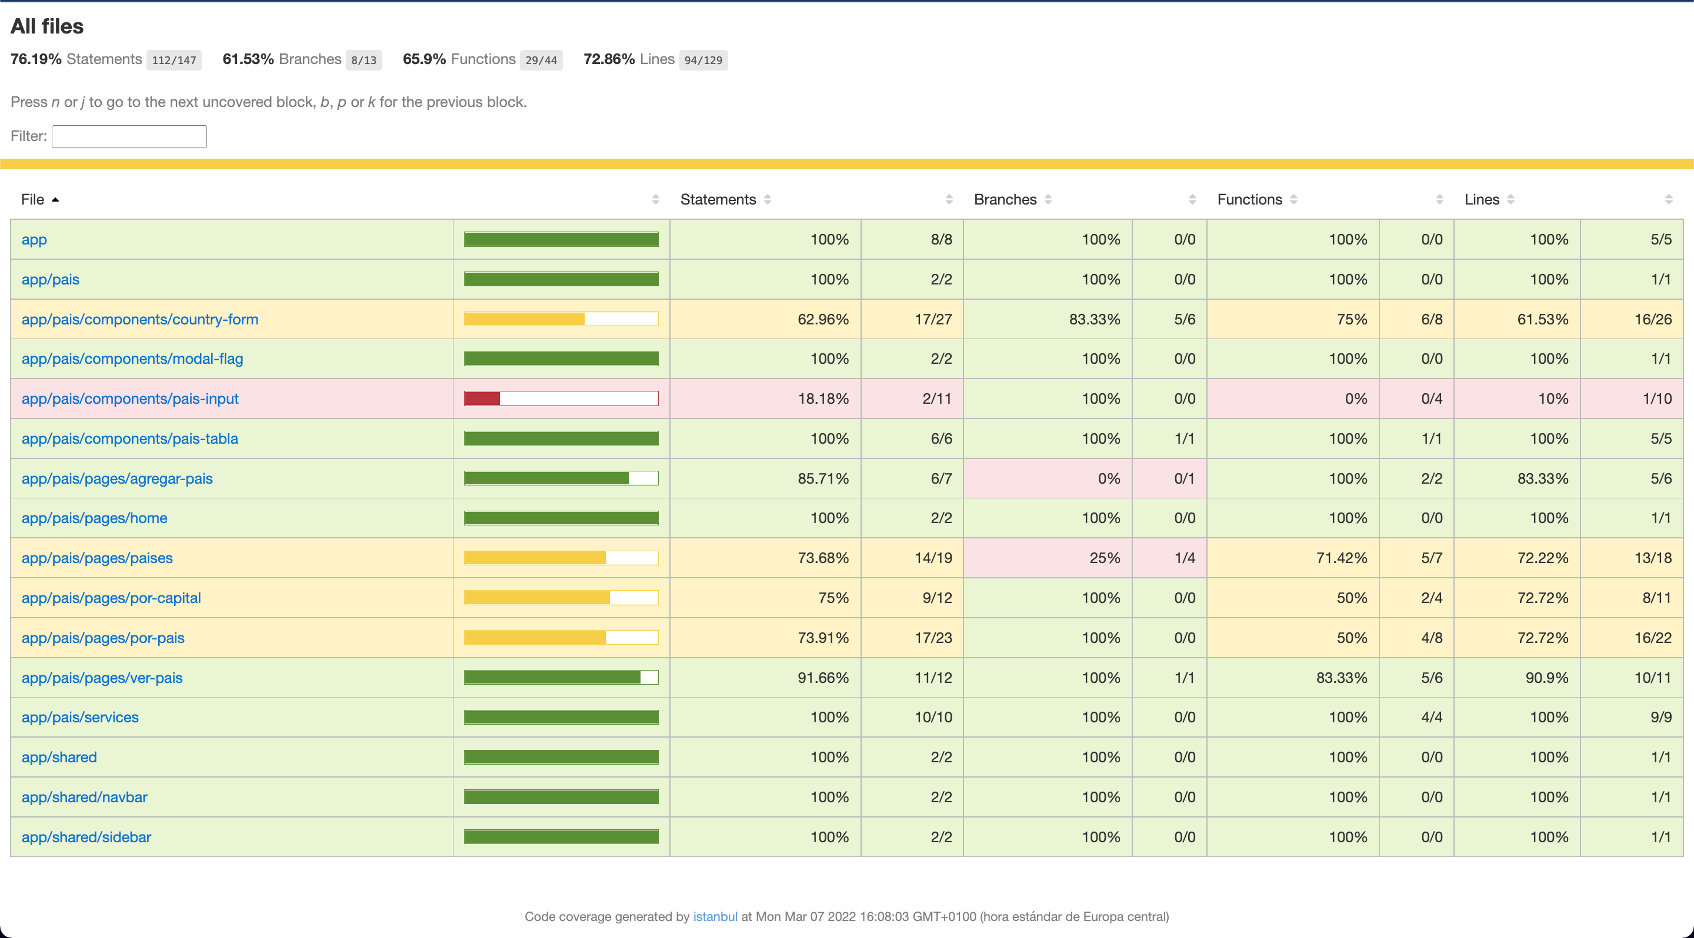Open app/shared/sidebar directory link
The image size is (1694, 938).
(86, 837)
